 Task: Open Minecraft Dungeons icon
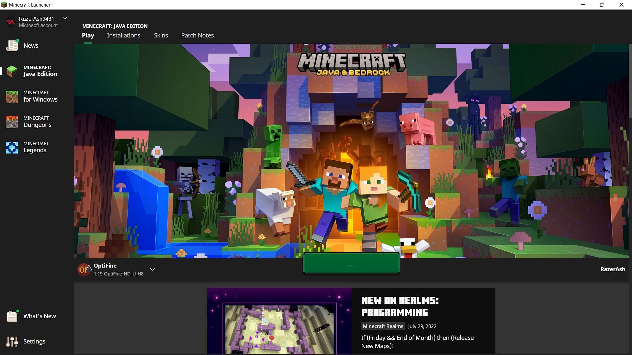pyautogui.click(x=12, y=122)
